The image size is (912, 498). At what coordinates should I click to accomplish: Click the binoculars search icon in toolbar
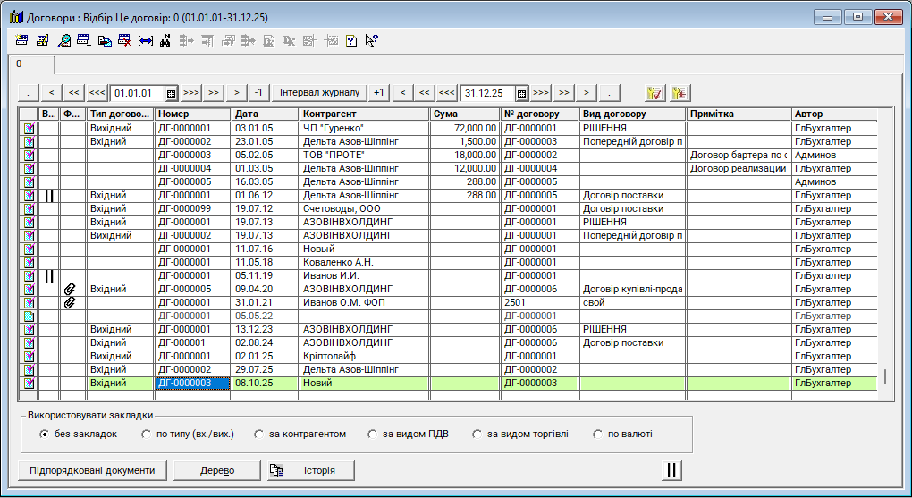165,40
